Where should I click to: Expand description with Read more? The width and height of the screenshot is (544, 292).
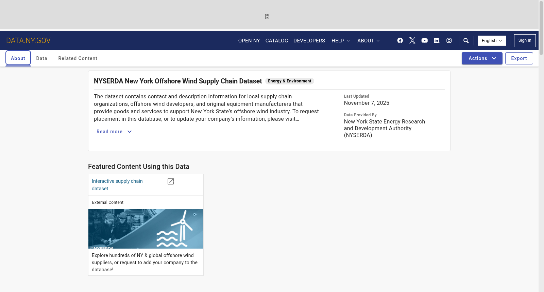click(114, 132)
